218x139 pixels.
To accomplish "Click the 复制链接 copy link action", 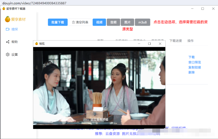I will point(195,68).
